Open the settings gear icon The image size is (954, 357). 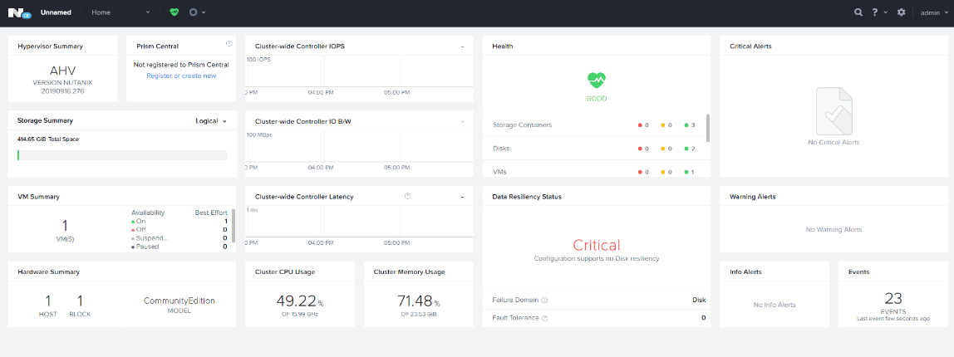pos(901,12)
